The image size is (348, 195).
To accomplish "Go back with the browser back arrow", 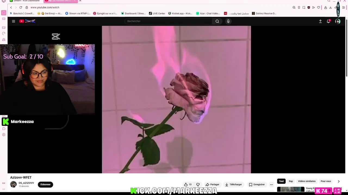I will click(11, 8).
